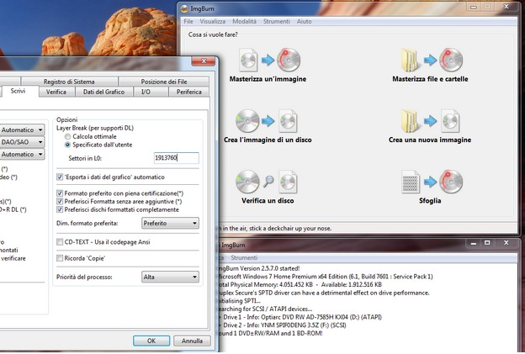Screen dimensions: 525x354
Task: Click the status bar deckchair message
Action: [275, 229]
